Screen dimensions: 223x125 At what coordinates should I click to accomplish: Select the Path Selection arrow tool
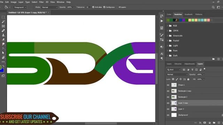point(3,53)
